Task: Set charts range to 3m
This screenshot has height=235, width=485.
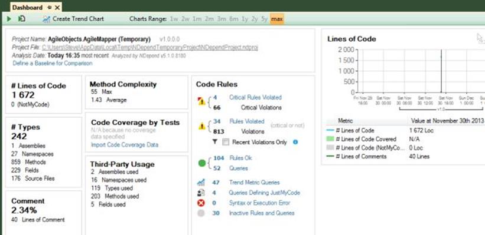Action: (222, 19)
